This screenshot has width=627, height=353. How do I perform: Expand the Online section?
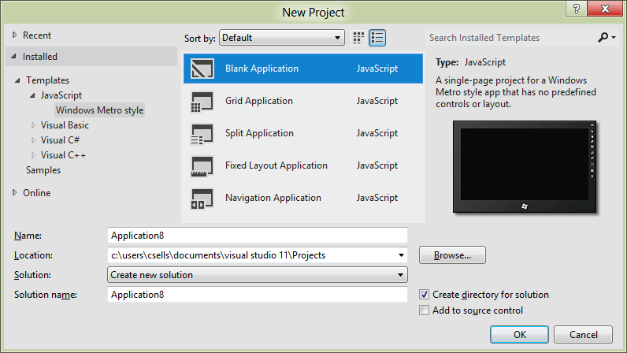pyautogui.click(x=15, y=192)
